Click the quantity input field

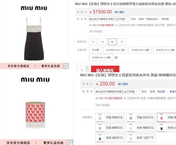(x=81, y=70)
